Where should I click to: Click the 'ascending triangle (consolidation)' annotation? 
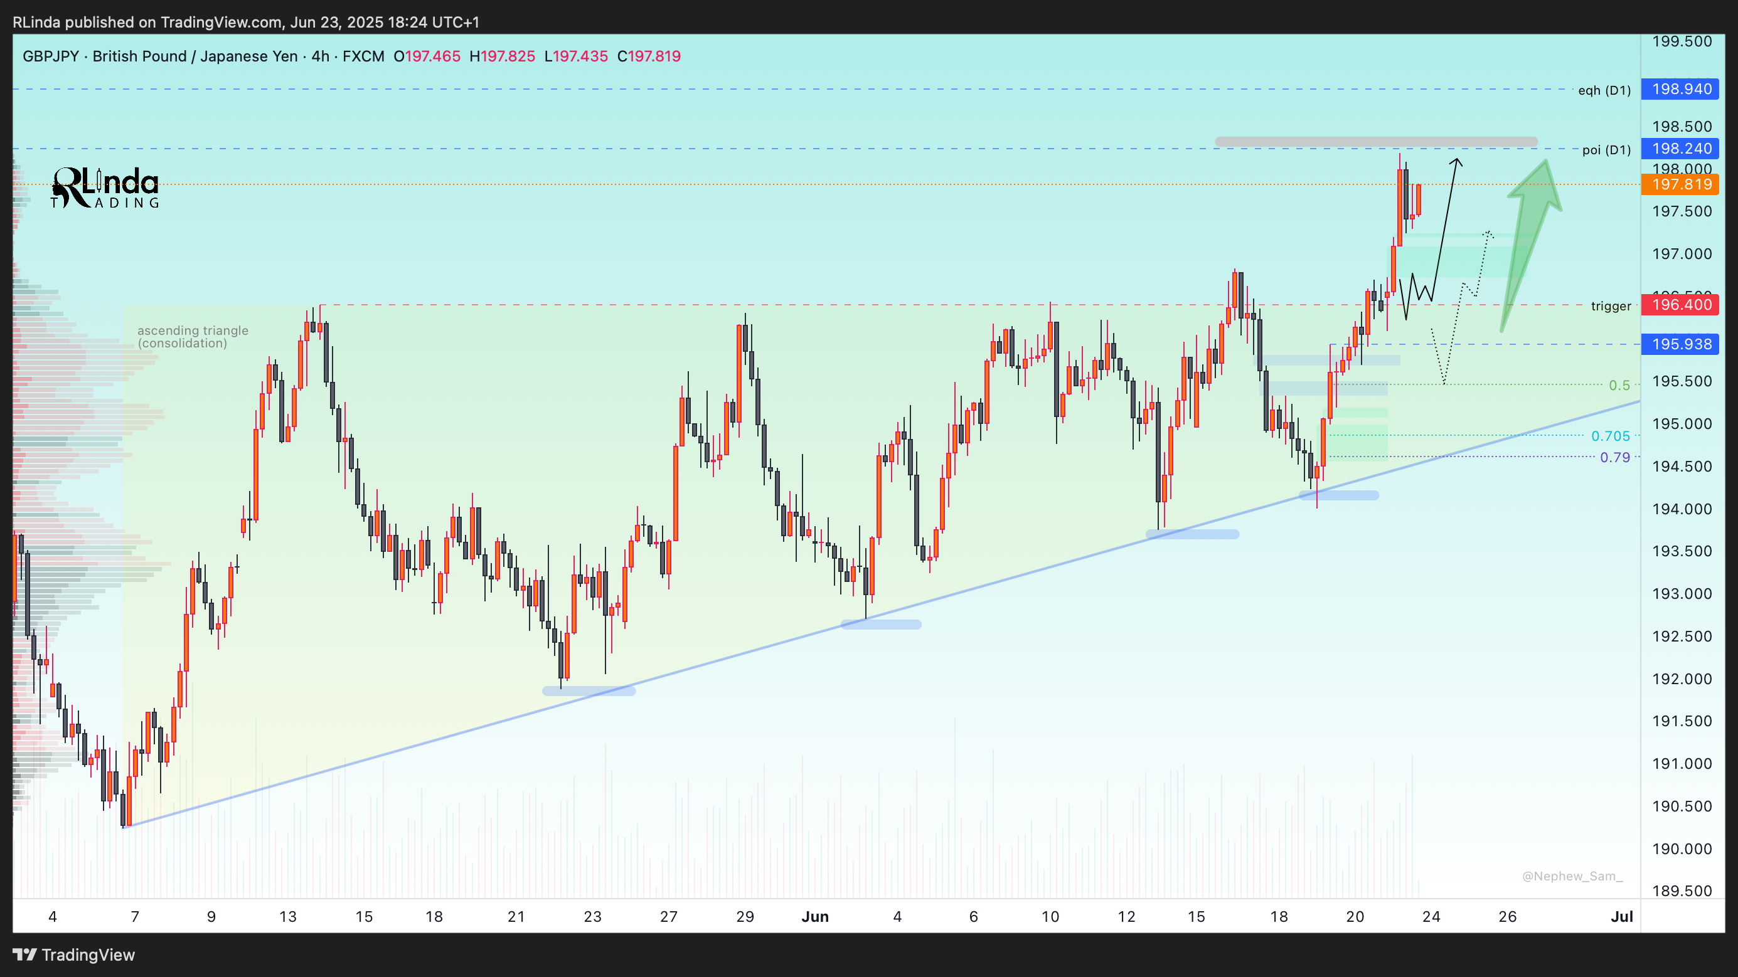pos(192,337)
